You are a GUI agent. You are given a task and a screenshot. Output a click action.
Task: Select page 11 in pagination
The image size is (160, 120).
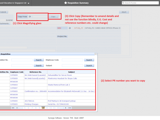click(47, 108)
